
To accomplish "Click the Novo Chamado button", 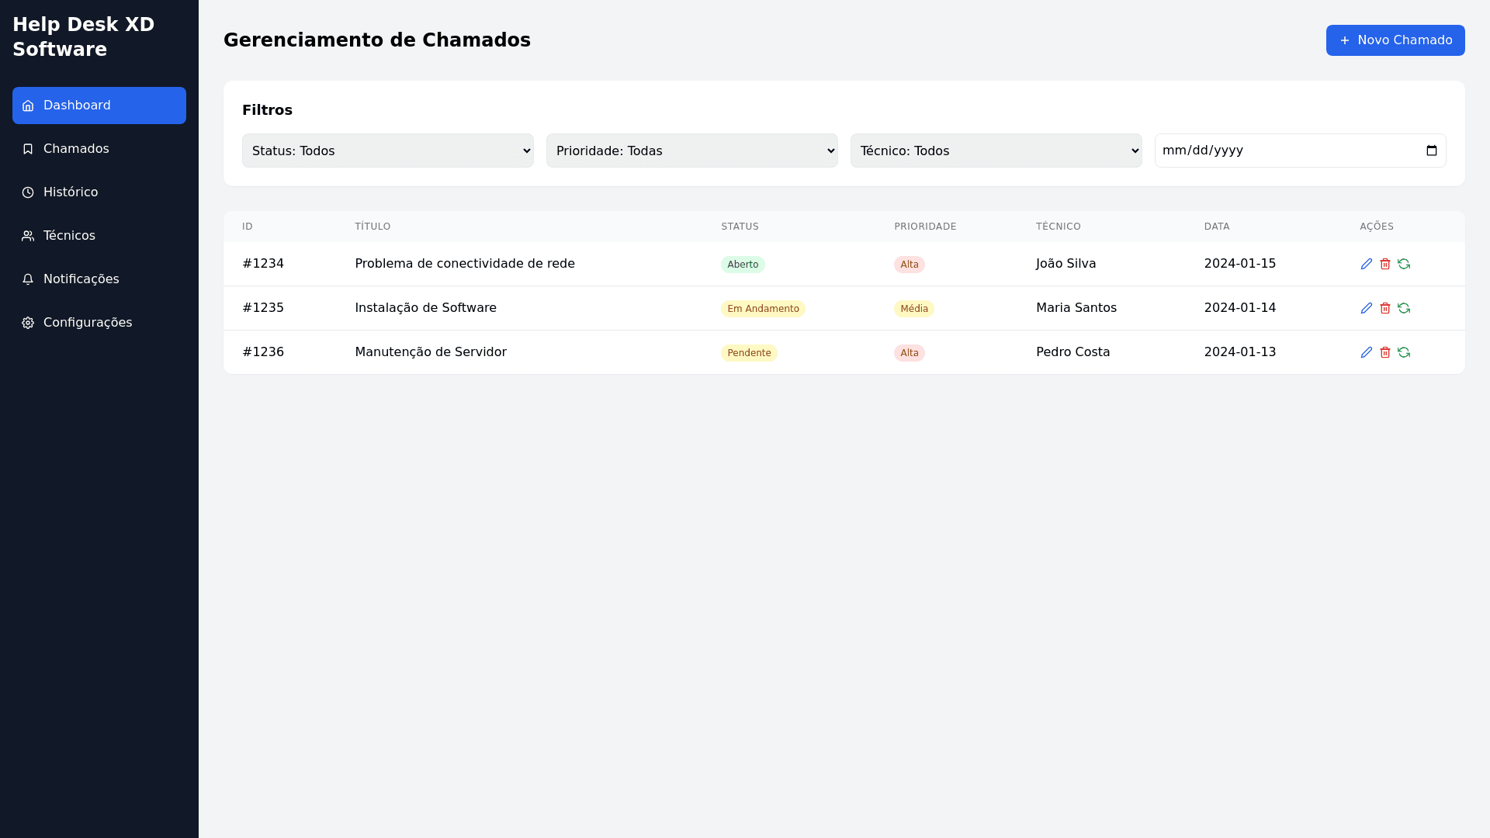I will click(x=1395, y=40).
